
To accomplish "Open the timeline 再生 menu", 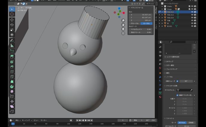I will coord(18,120).
